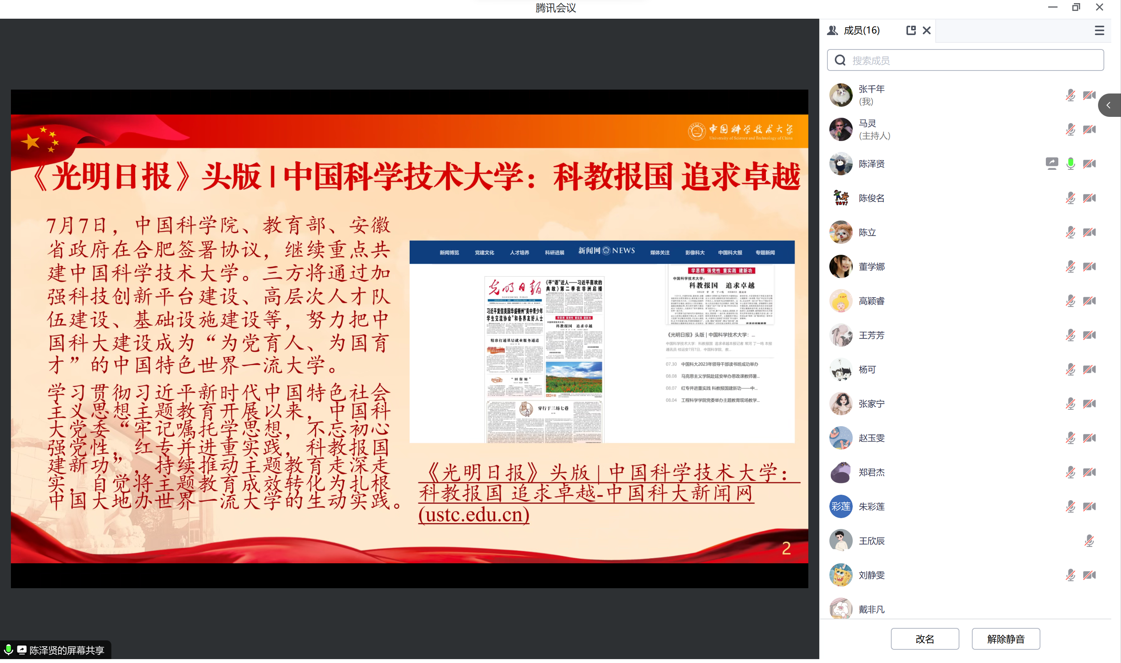Screen dimensions: 1121x663
Task: Open the members panel hamburger menu
Action: click(x=1099, y=30)
